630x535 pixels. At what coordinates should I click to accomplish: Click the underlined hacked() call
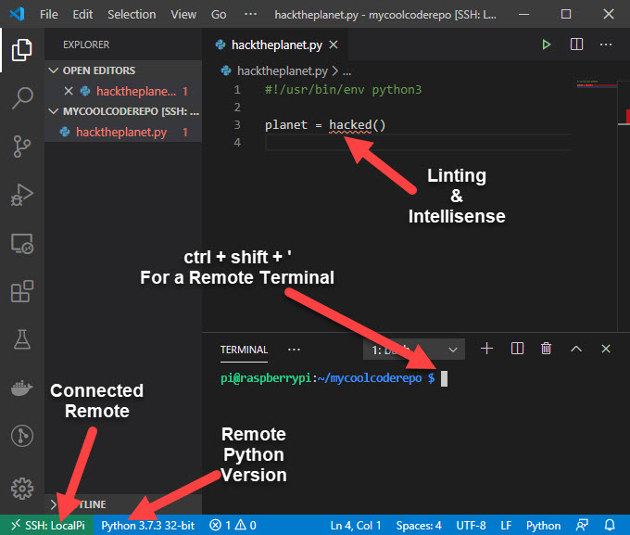(x=358, y=125)
